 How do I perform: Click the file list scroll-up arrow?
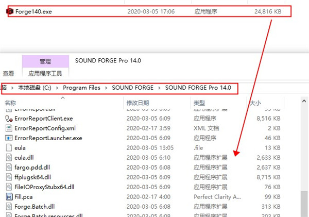[x=304, y=101]
